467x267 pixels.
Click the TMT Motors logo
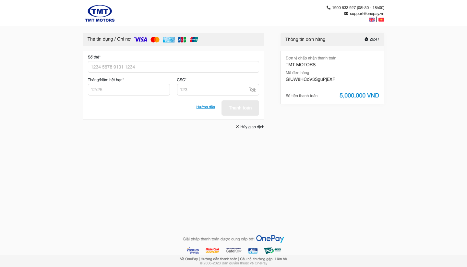click(100, 13)
